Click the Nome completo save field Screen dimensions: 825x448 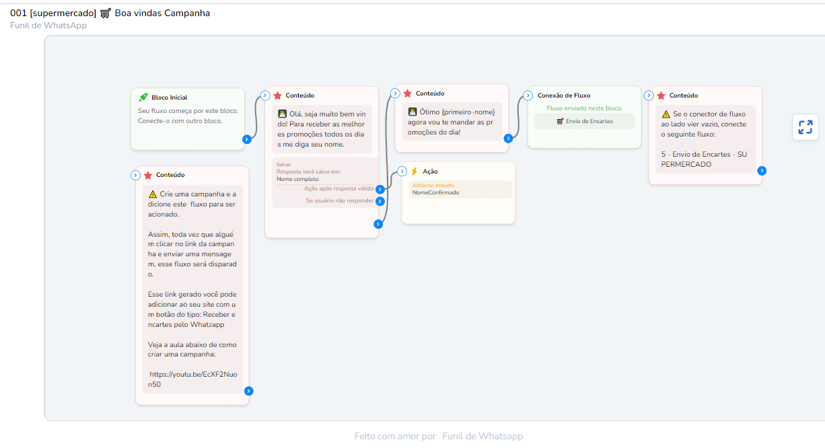tap(298, 179)
